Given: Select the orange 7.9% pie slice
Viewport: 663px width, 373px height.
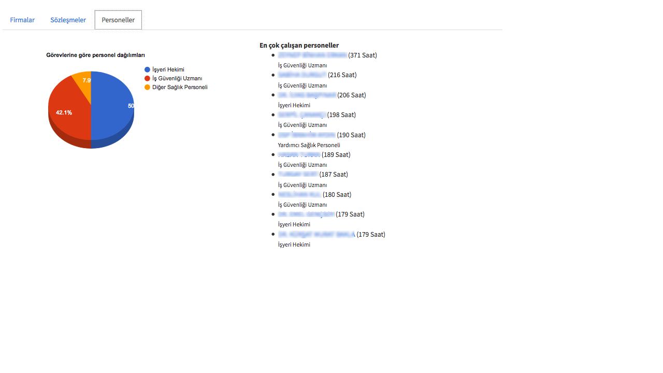Looking at the screenshot, I should tap(83, 79).
